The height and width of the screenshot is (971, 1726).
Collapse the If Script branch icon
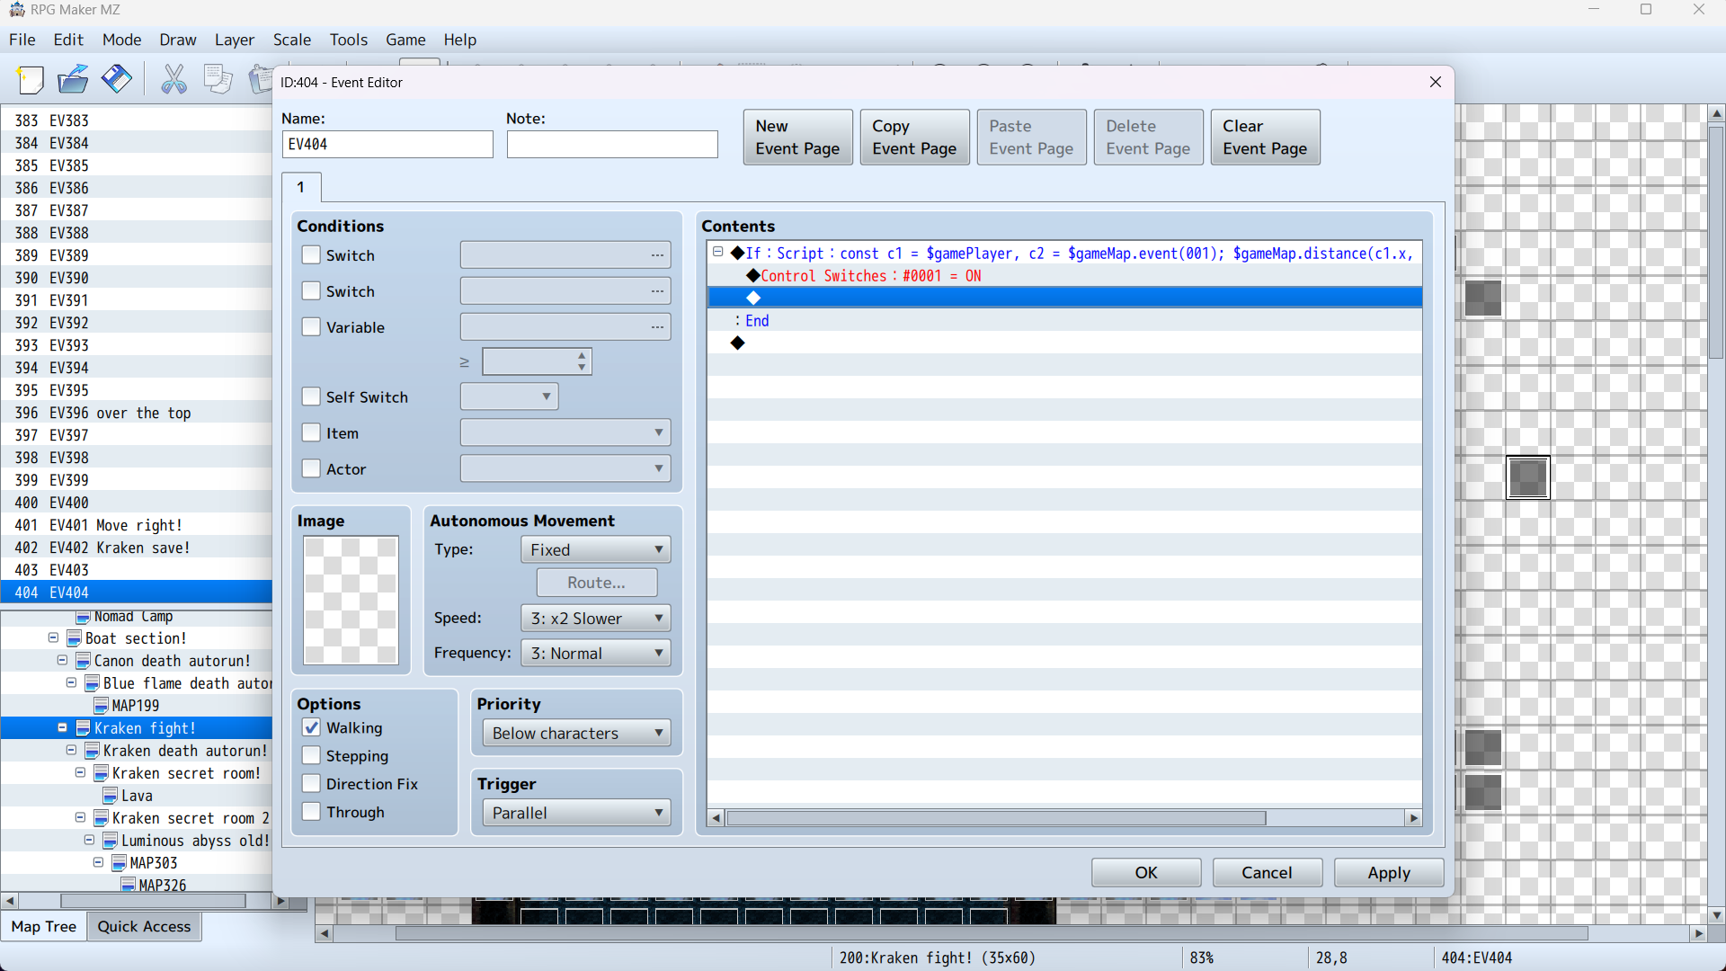click(x=718, y=253)
